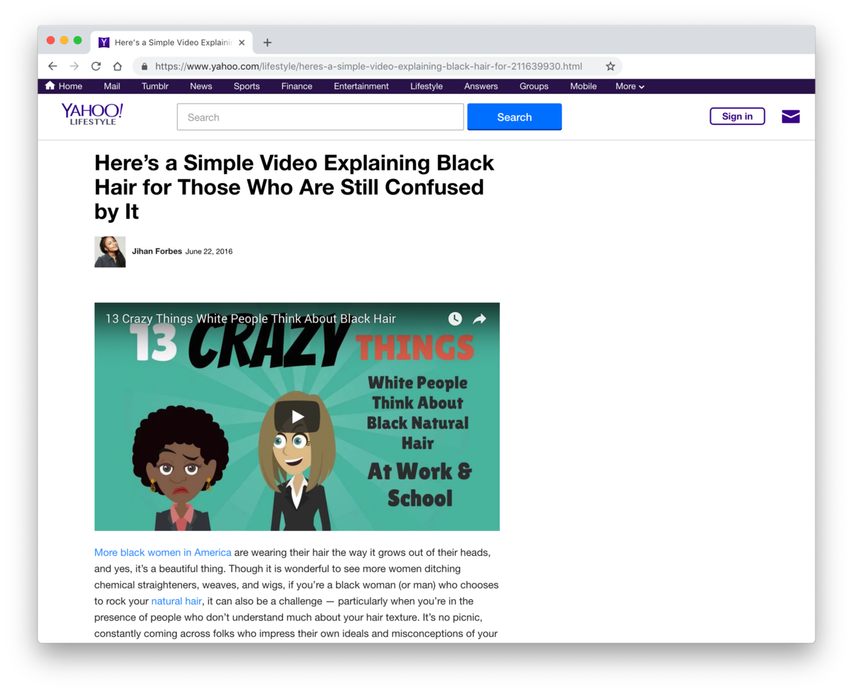Expand the More menu in navigation bar
Screen dimensions: 853x693
tap(630, 87)
